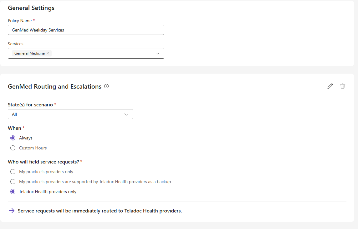Click the All value in states box
The image size is (358, 229).
(x=14, y=114)
